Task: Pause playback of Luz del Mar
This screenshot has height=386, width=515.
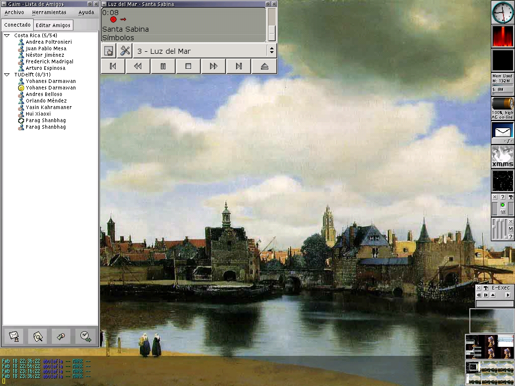Action: pyautogui.click(x=163, y=66)
